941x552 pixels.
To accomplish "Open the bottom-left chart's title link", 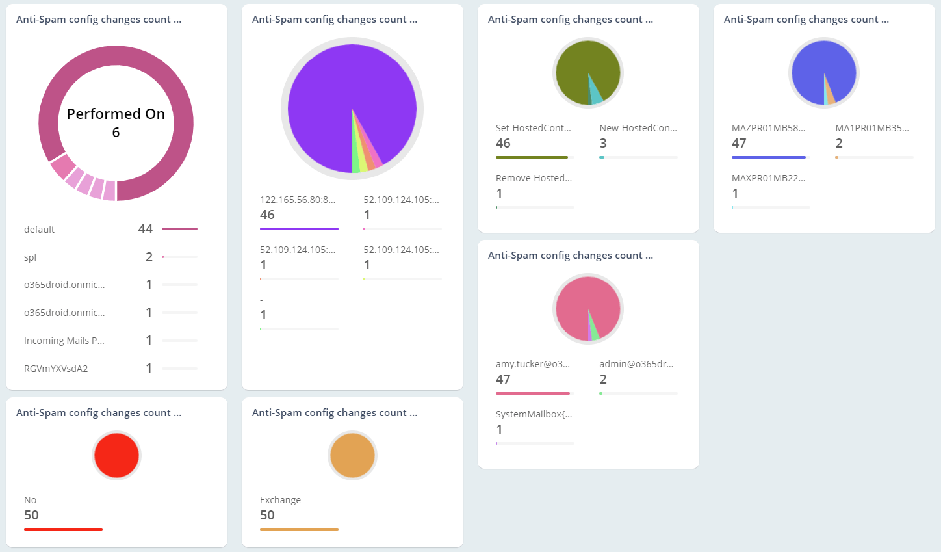I will tap(99, 412).
